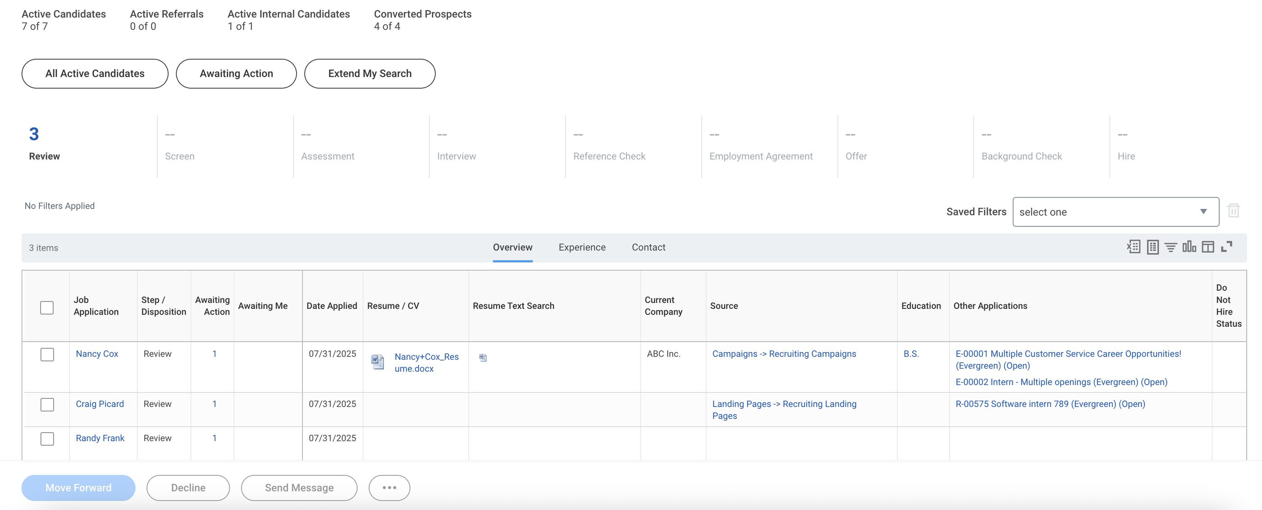Click Randy Frank's 07/31/2025 date applied

pos(332,438)
